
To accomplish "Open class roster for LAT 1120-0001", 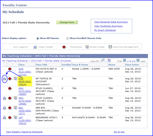I will click(4, 118).
